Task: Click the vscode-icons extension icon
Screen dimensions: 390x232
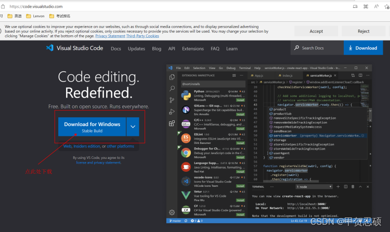Action: point(186,181)
